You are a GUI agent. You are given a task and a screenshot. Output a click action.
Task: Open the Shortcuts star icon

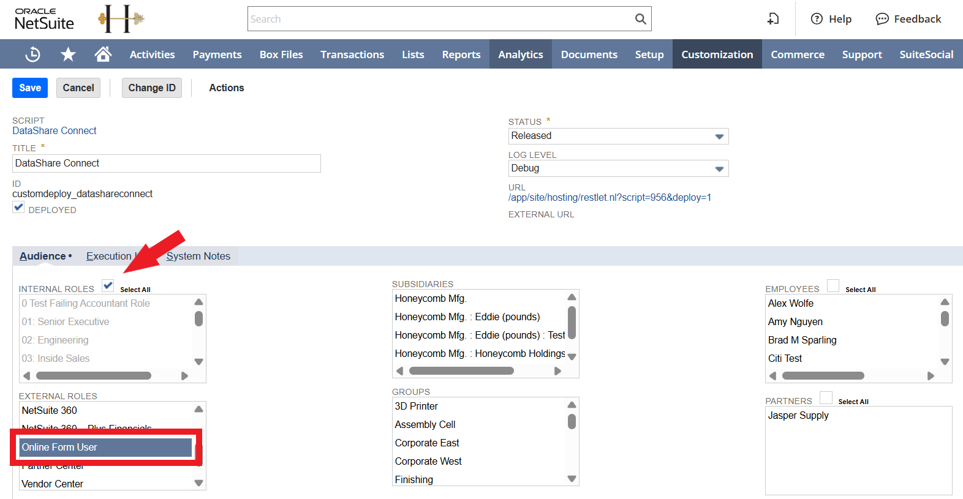coord(68,54)
